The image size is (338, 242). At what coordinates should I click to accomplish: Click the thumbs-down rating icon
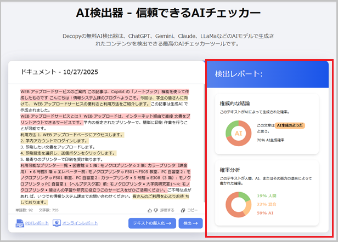click(156, 210)
